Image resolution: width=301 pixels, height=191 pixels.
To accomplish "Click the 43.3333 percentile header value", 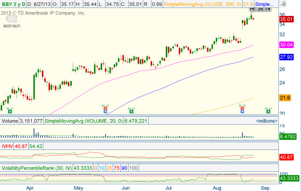I will click(x=83, y=168).
